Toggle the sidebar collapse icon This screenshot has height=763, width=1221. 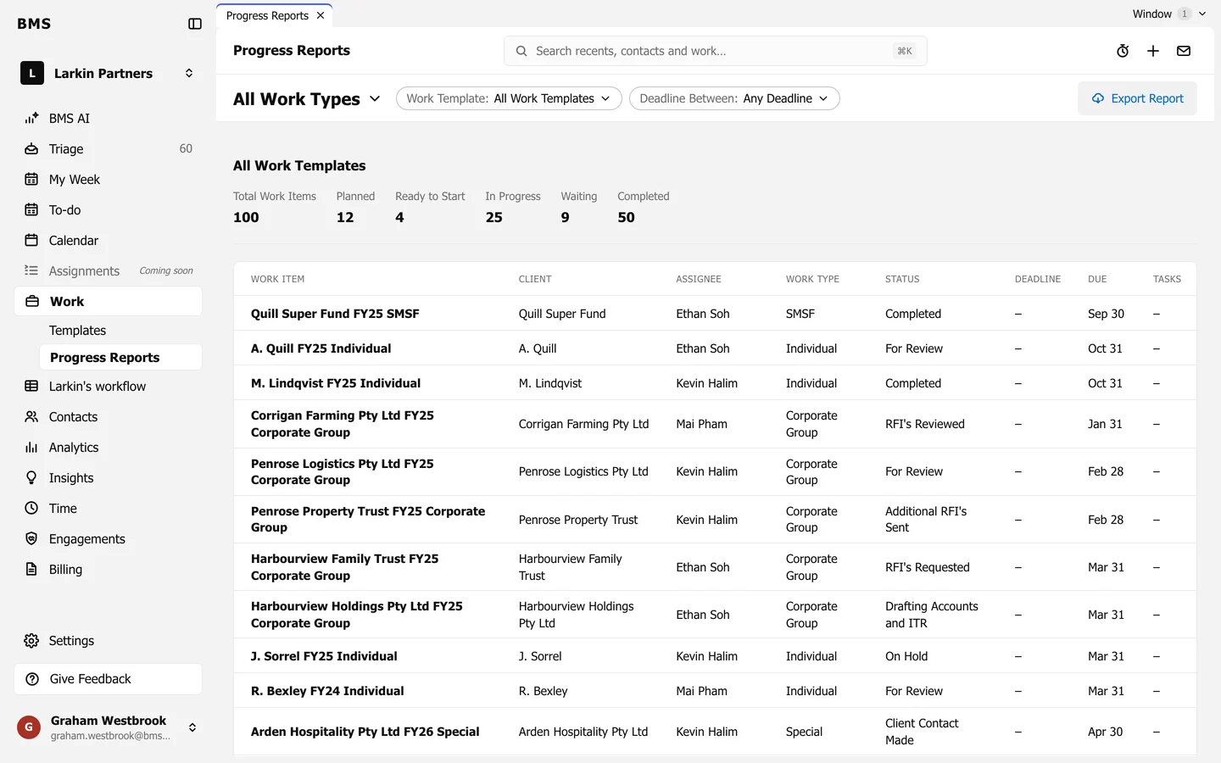(x=195, y=24)
